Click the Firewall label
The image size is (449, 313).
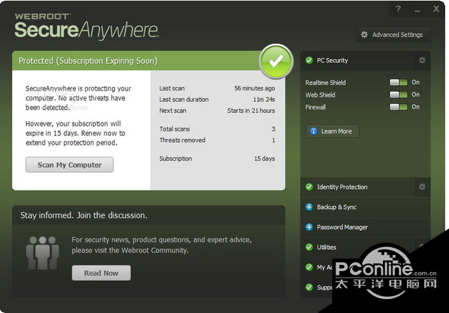tap(316, 107)
